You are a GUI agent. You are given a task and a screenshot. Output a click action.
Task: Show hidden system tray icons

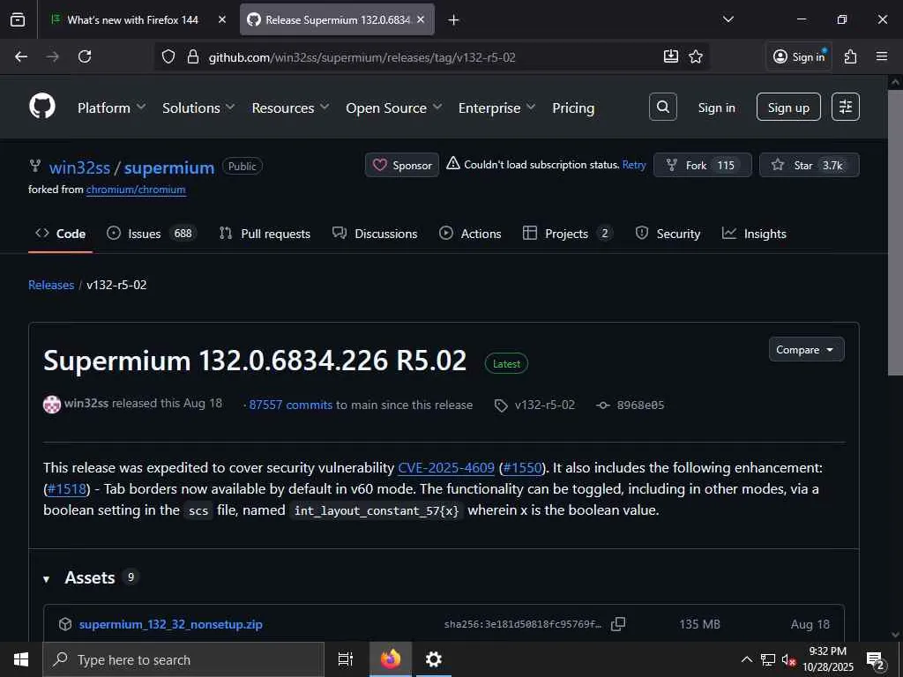point(746,659)
